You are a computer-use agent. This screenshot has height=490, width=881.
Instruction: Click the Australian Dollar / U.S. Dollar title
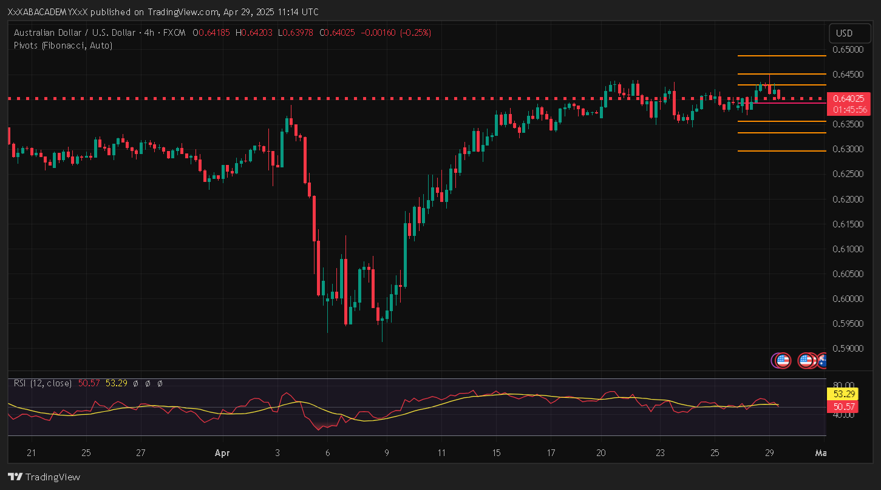click(x=73, y=33)
